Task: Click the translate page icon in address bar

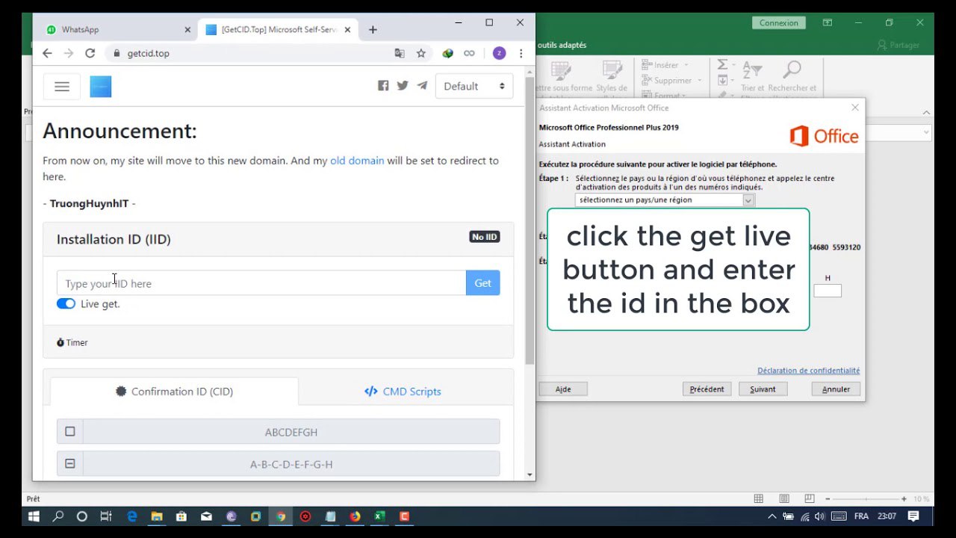Action: 400,53
